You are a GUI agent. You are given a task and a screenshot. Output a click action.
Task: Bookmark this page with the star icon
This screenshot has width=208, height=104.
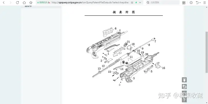31,3
